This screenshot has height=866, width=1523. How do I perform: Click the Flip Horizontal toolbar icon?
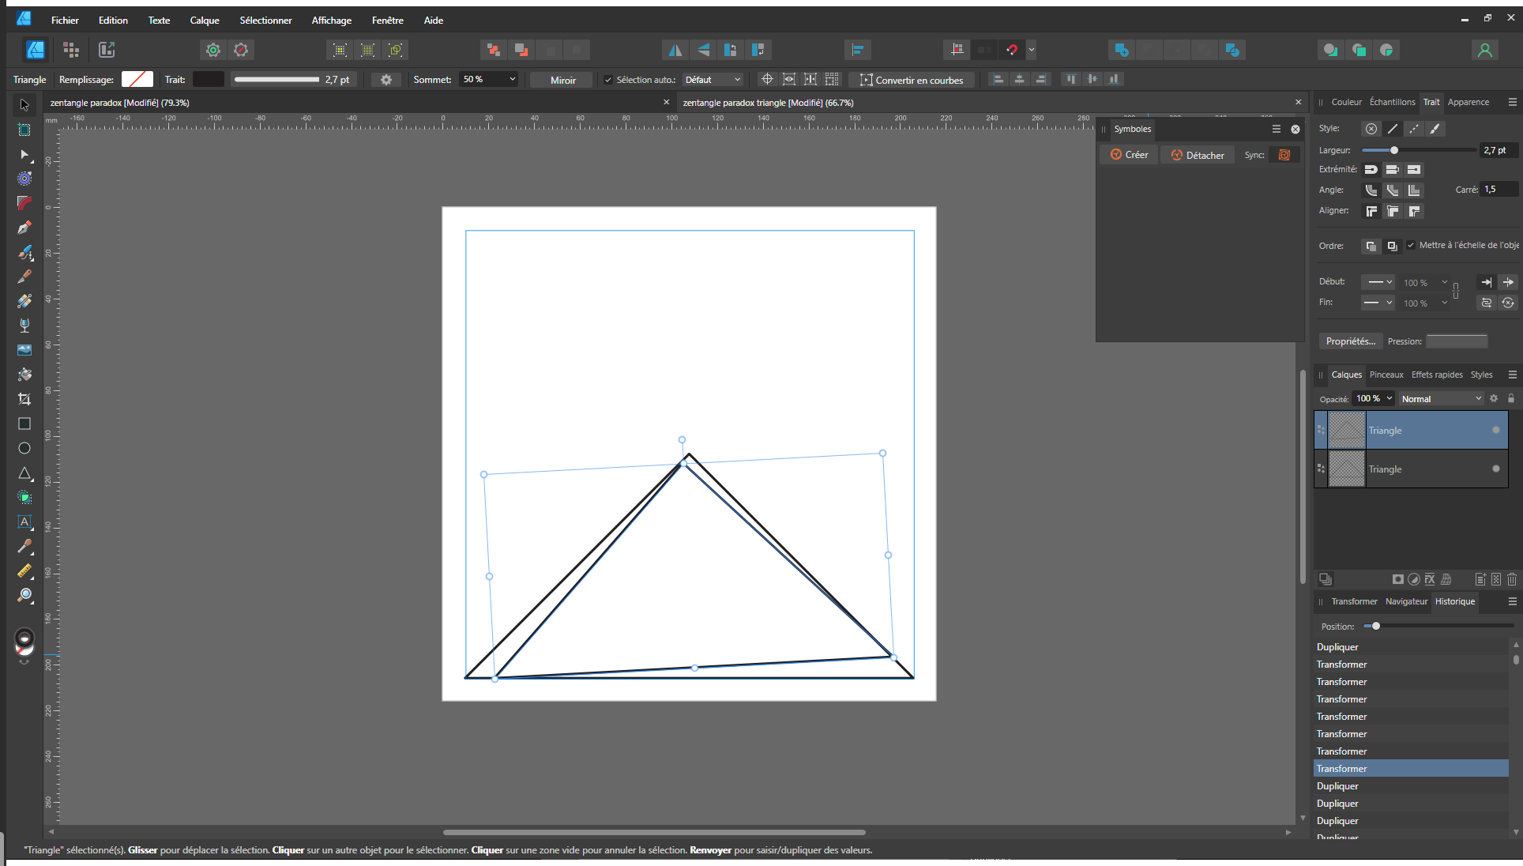675,50
